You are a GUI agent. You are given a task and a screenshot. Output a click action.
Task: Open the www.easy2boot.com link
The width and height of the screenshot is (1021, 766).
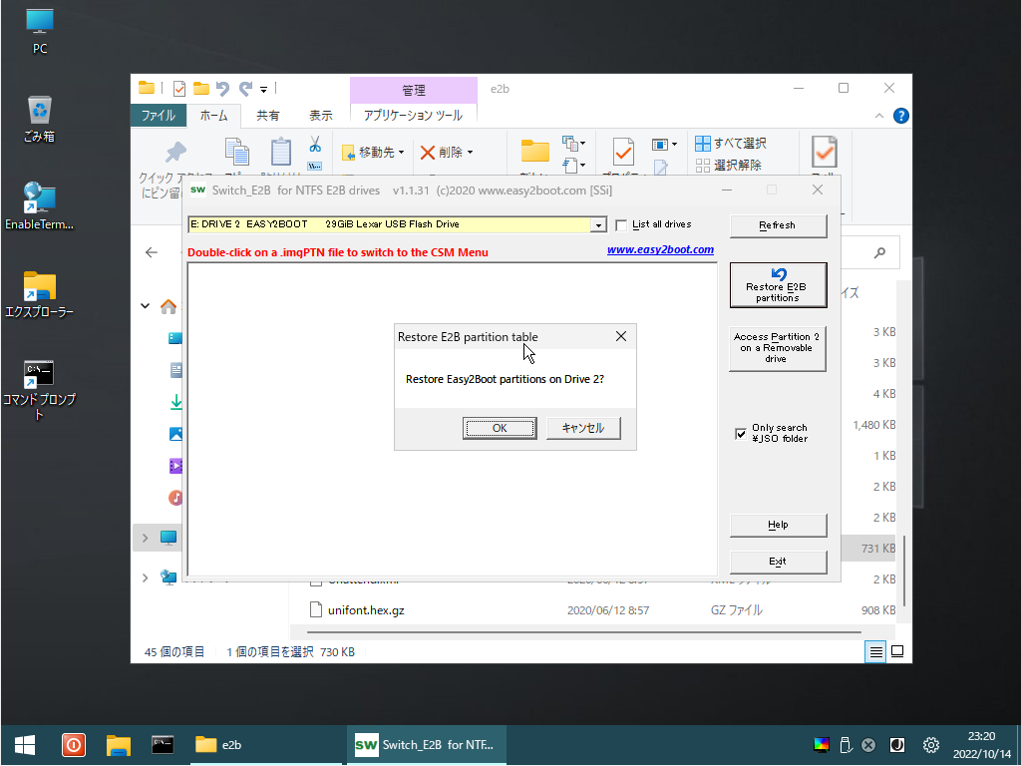(x=660, y=249)
